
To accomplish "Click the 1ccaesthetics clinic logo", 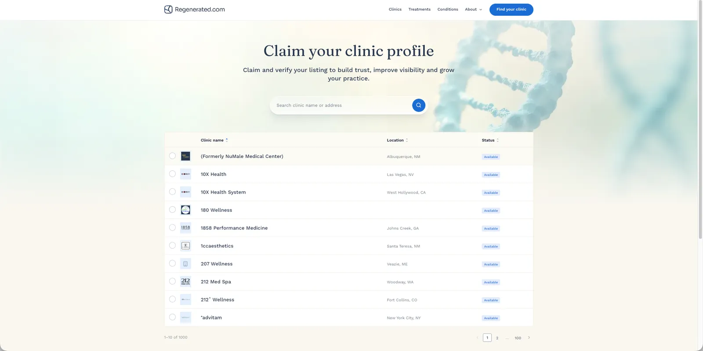I will 185,246.
